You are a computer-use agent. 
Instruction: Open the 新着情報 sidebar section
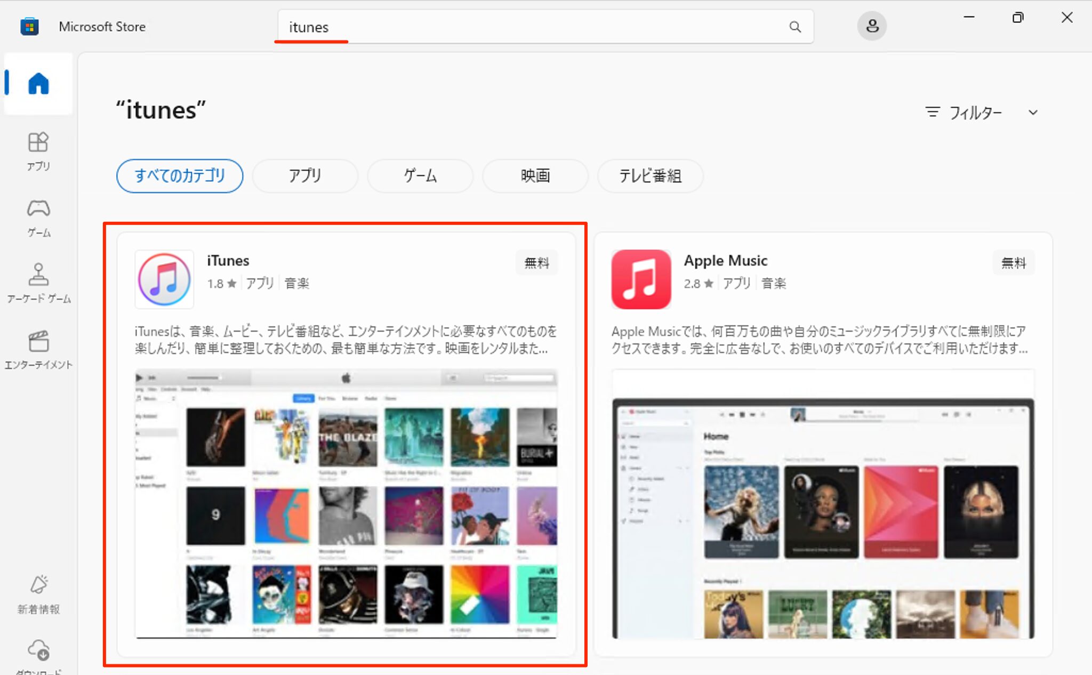(38, 594)
